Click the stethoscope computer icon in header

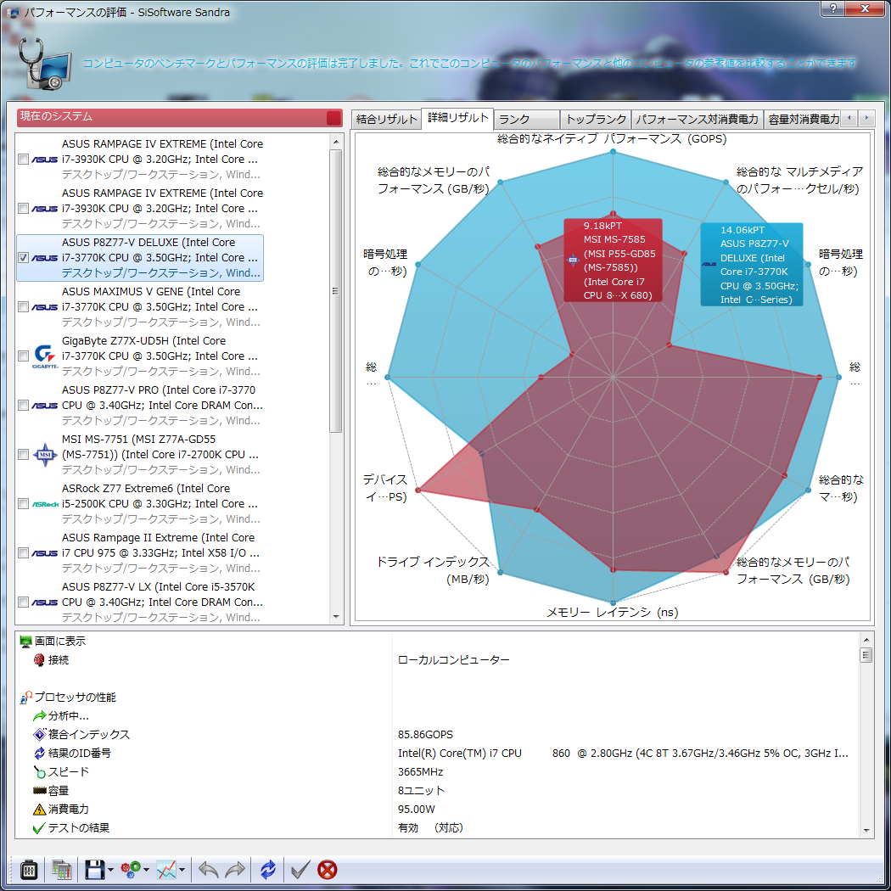(44, 64)
